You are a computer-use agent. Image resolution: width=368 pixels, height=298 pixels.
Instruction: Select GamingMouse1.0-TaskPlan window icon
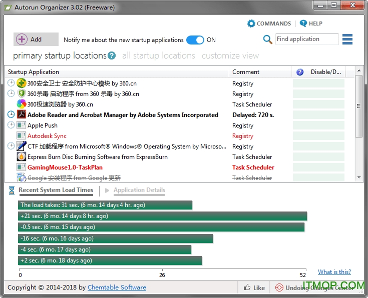point(22,167)
